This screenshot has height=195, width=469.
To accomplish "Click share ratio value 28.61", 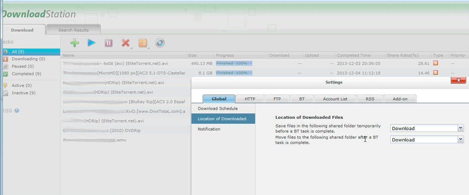I will tap(424, 63).
